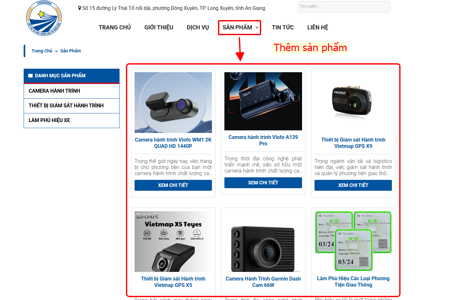The height and width of the screenshot is (300, 459).
Task: Expand the SẢN PHẨM dropdown arrow
Action: pyautogui.click(x=257, y=28)
